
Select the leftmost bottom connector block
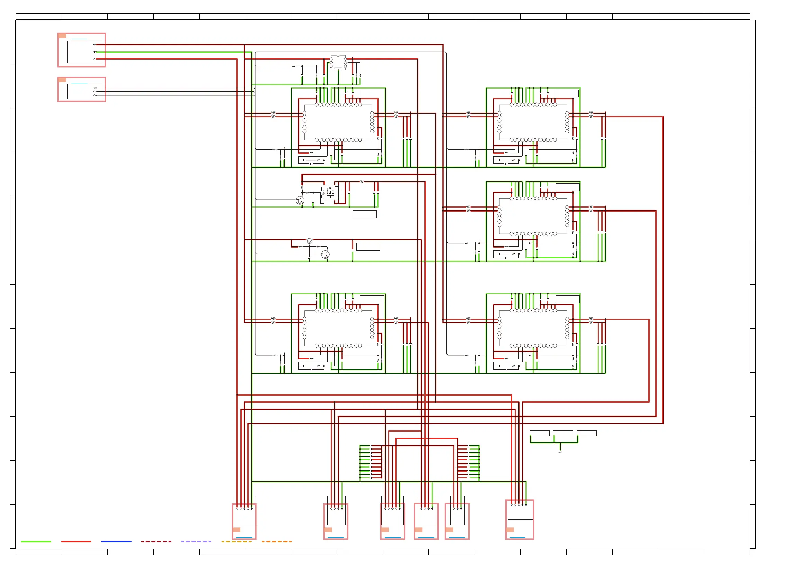pos(244,522)
